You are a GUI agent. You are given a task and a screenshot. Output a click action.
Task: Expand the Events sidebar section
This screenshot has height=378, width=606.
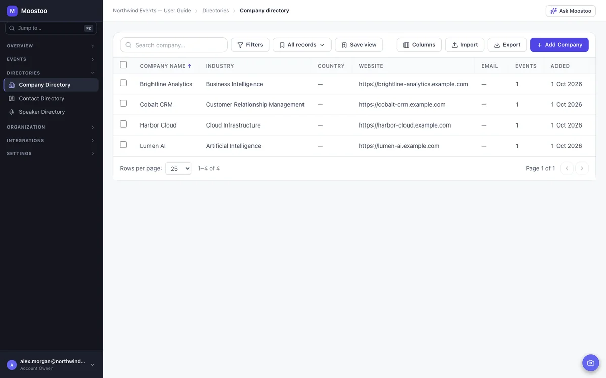coord(51,59)
